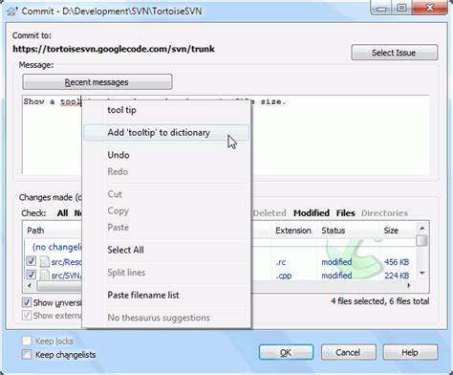Click horizontal scroll right arrow
Viewport: 453px width, 375px height.
pyautogui.click(x=409, y=286)
